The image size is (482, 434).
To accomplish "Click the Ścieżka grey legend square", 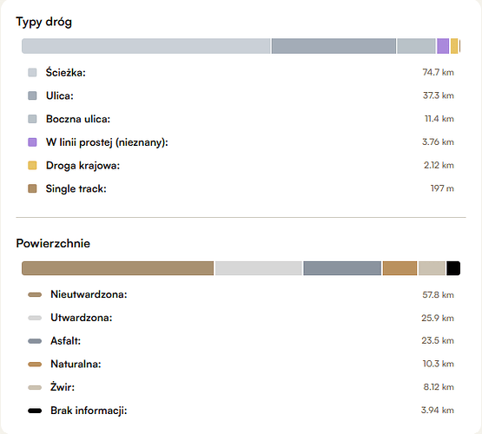I will (x=32, y=73).
